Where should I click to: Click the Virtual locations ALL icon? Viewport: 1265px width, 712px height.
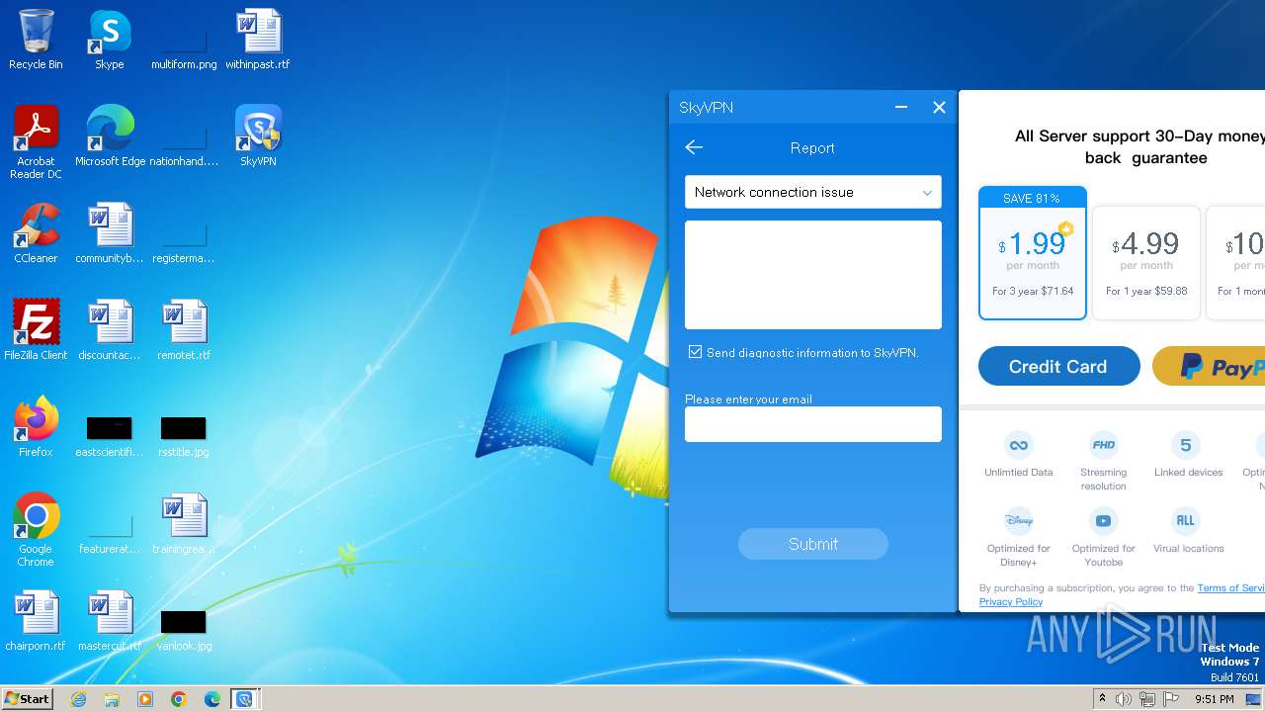coord(1186,520)
